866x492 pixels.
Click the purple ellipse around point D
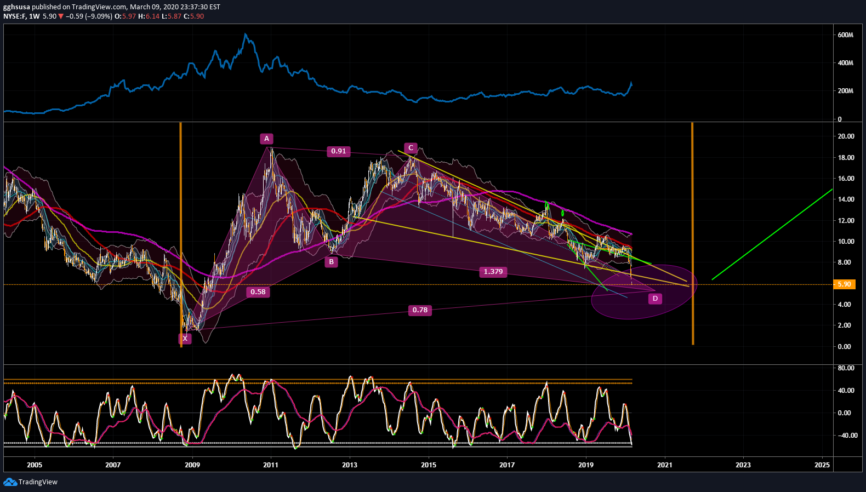pyautogui.click(x=644, y=291)
